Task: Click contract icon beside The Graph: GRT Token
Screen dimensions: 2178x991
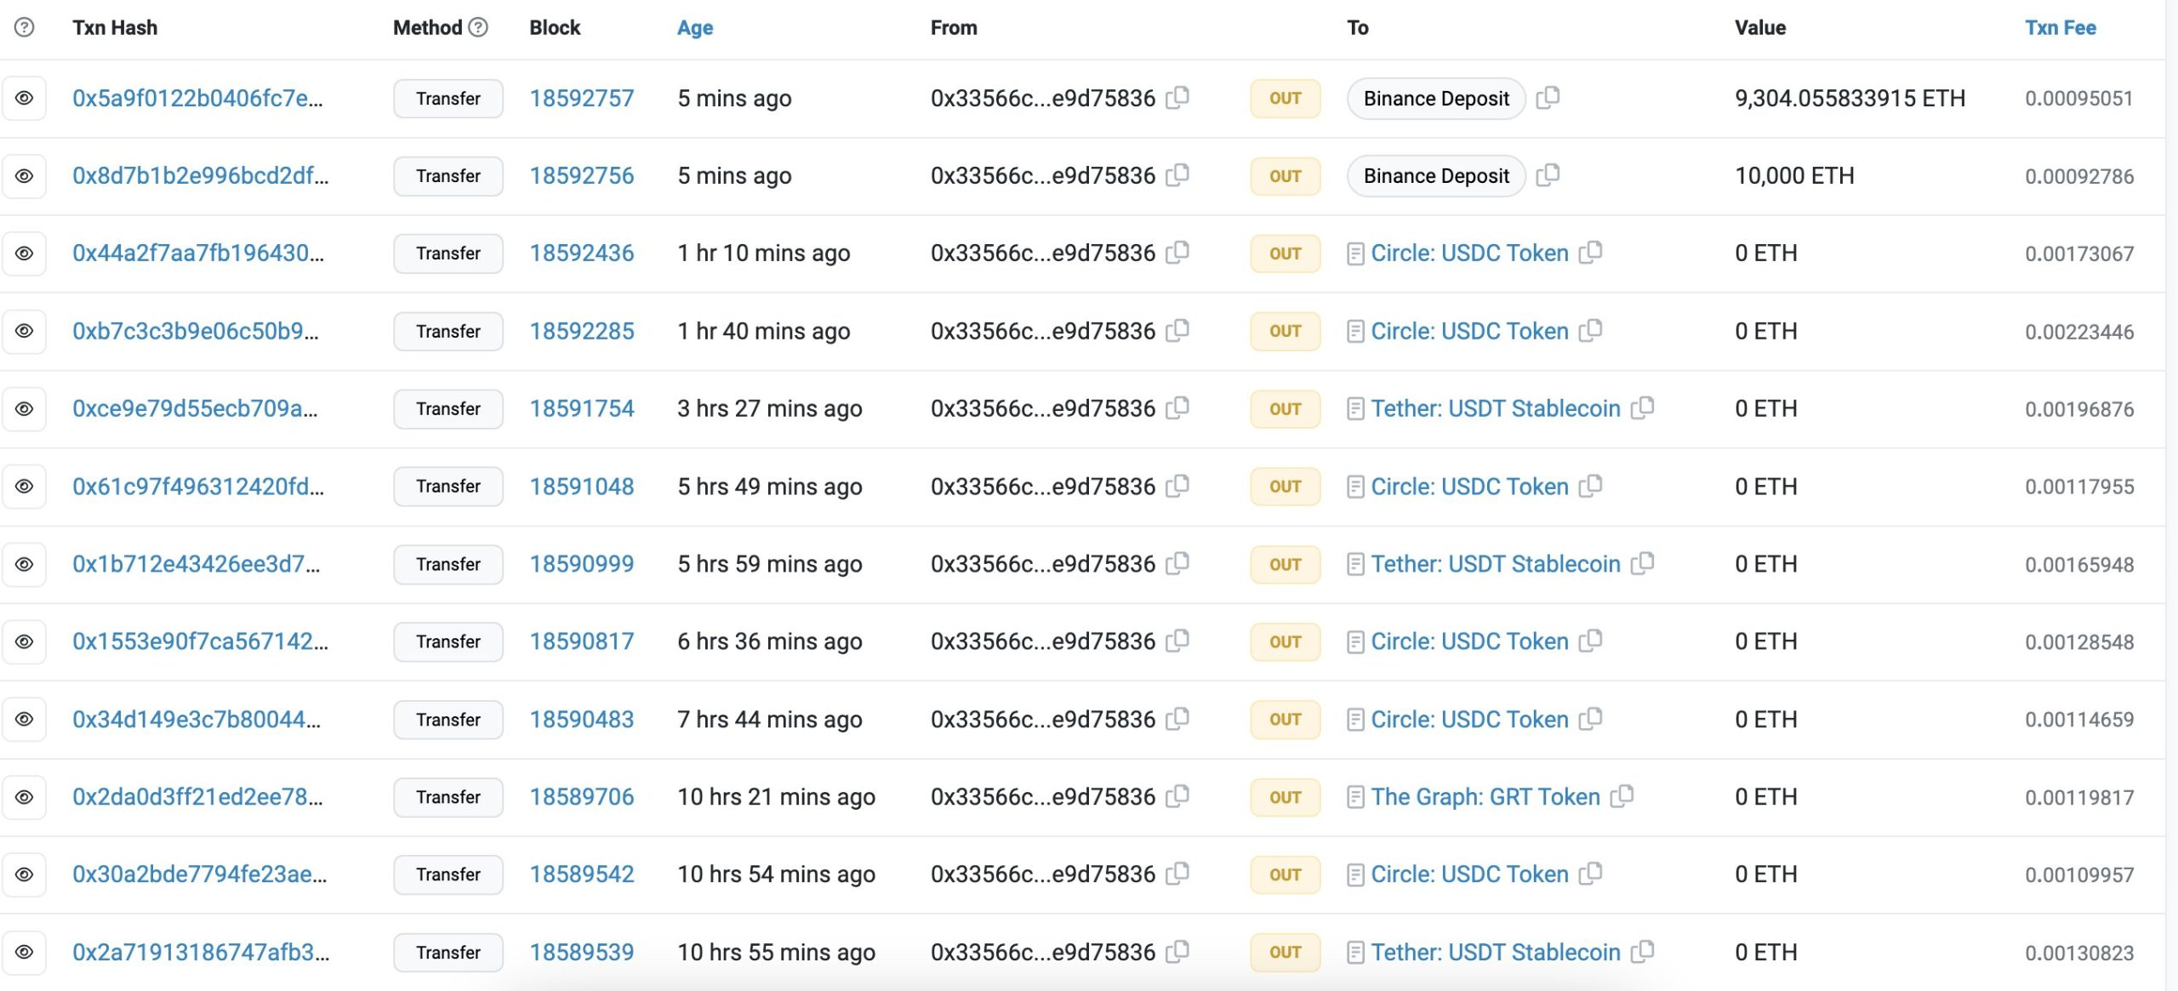Action: click(1355, 797)
